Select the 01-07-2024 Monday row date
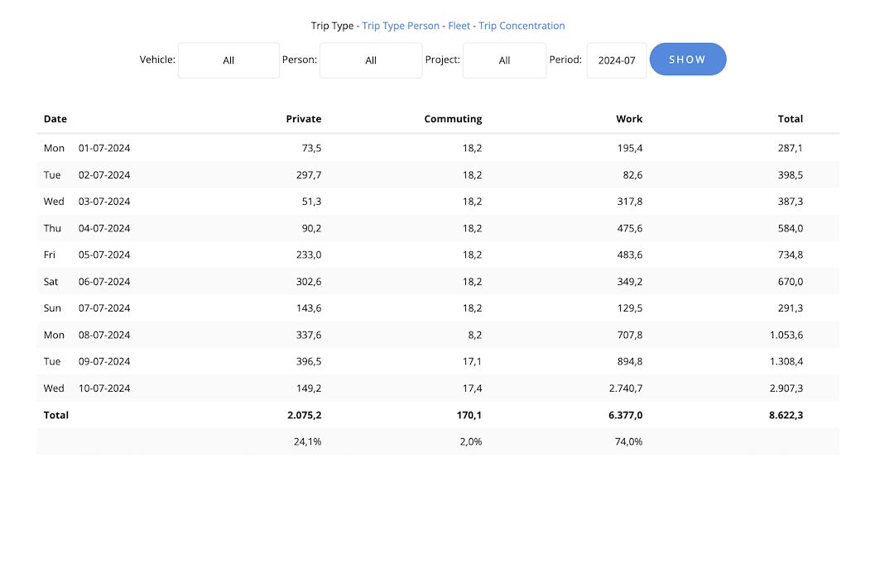Viewport: 894px width, 562px height. 104,149
